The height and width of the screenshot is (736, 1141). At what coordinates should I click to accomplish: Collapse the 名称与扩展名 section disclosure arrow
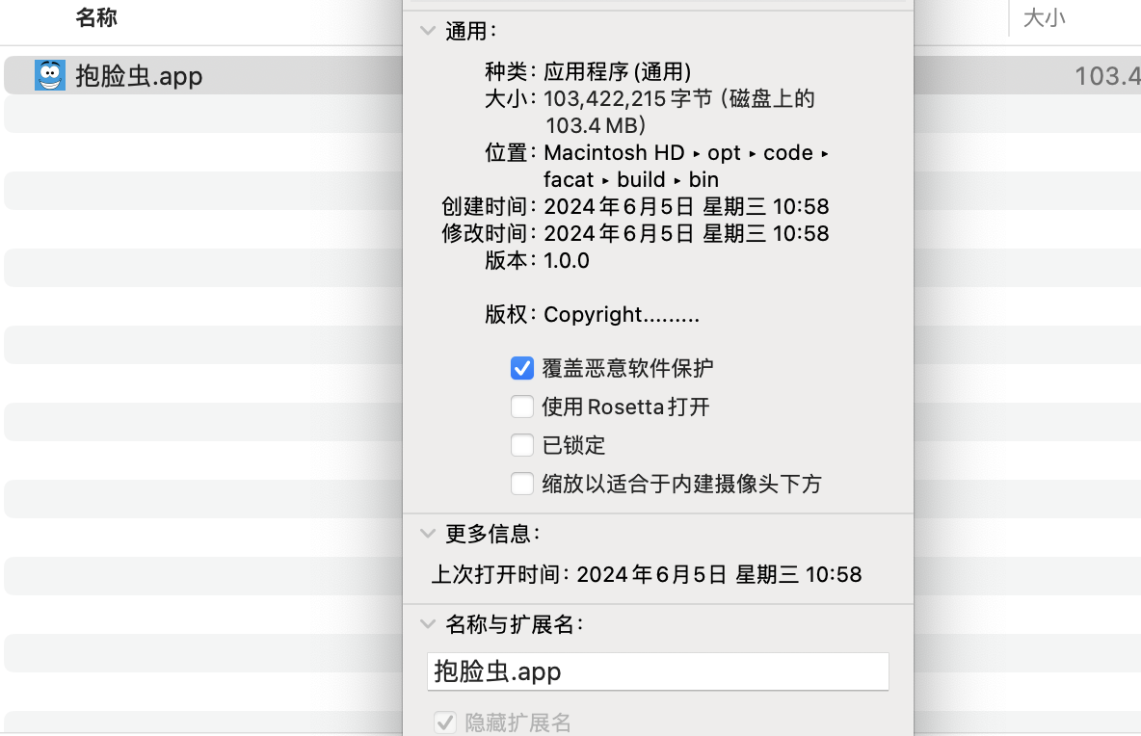428,624
